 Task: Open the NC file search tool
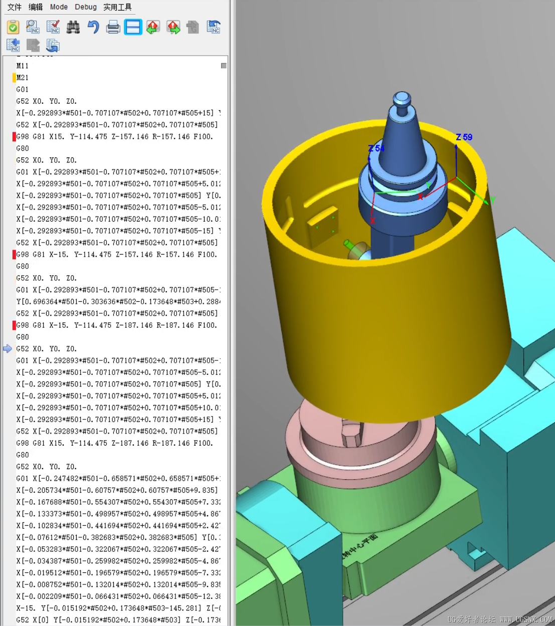pos(33,27)
